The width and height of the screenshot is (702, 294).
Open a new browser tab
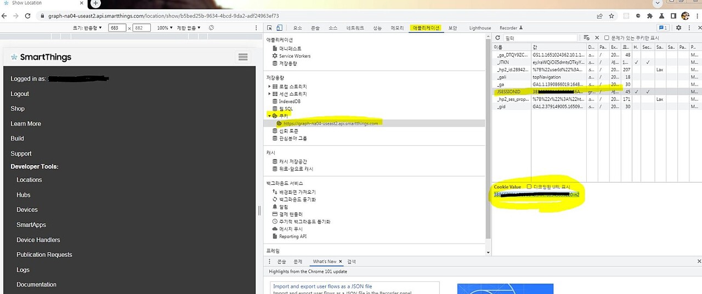point(96,3)
